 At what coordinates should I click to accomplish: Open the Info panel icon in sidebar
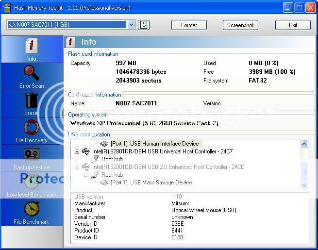tap(32, 47)
